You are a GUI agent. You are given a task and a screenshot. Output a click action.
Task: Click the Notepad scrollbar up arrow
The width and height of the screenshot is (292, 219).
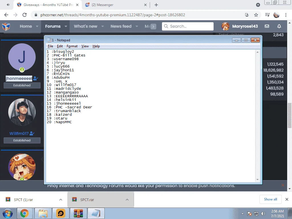(257, 52)
